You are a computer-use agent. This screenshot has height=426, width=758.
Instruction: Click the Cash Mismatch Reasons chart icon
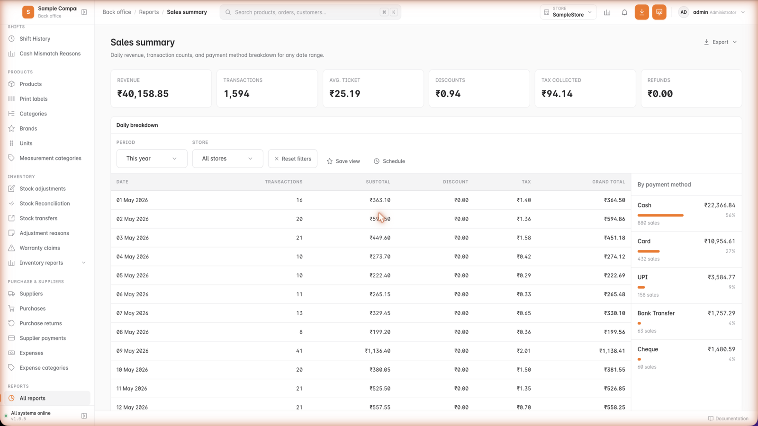pos(11,53)
